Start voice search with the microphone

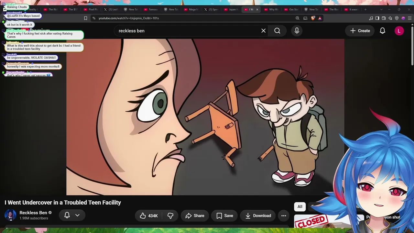tap(297, 31)
